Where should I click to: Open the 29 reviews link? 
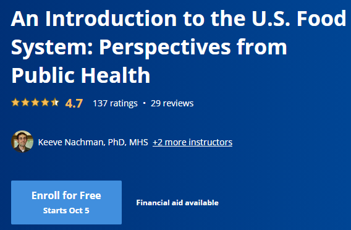172,103
